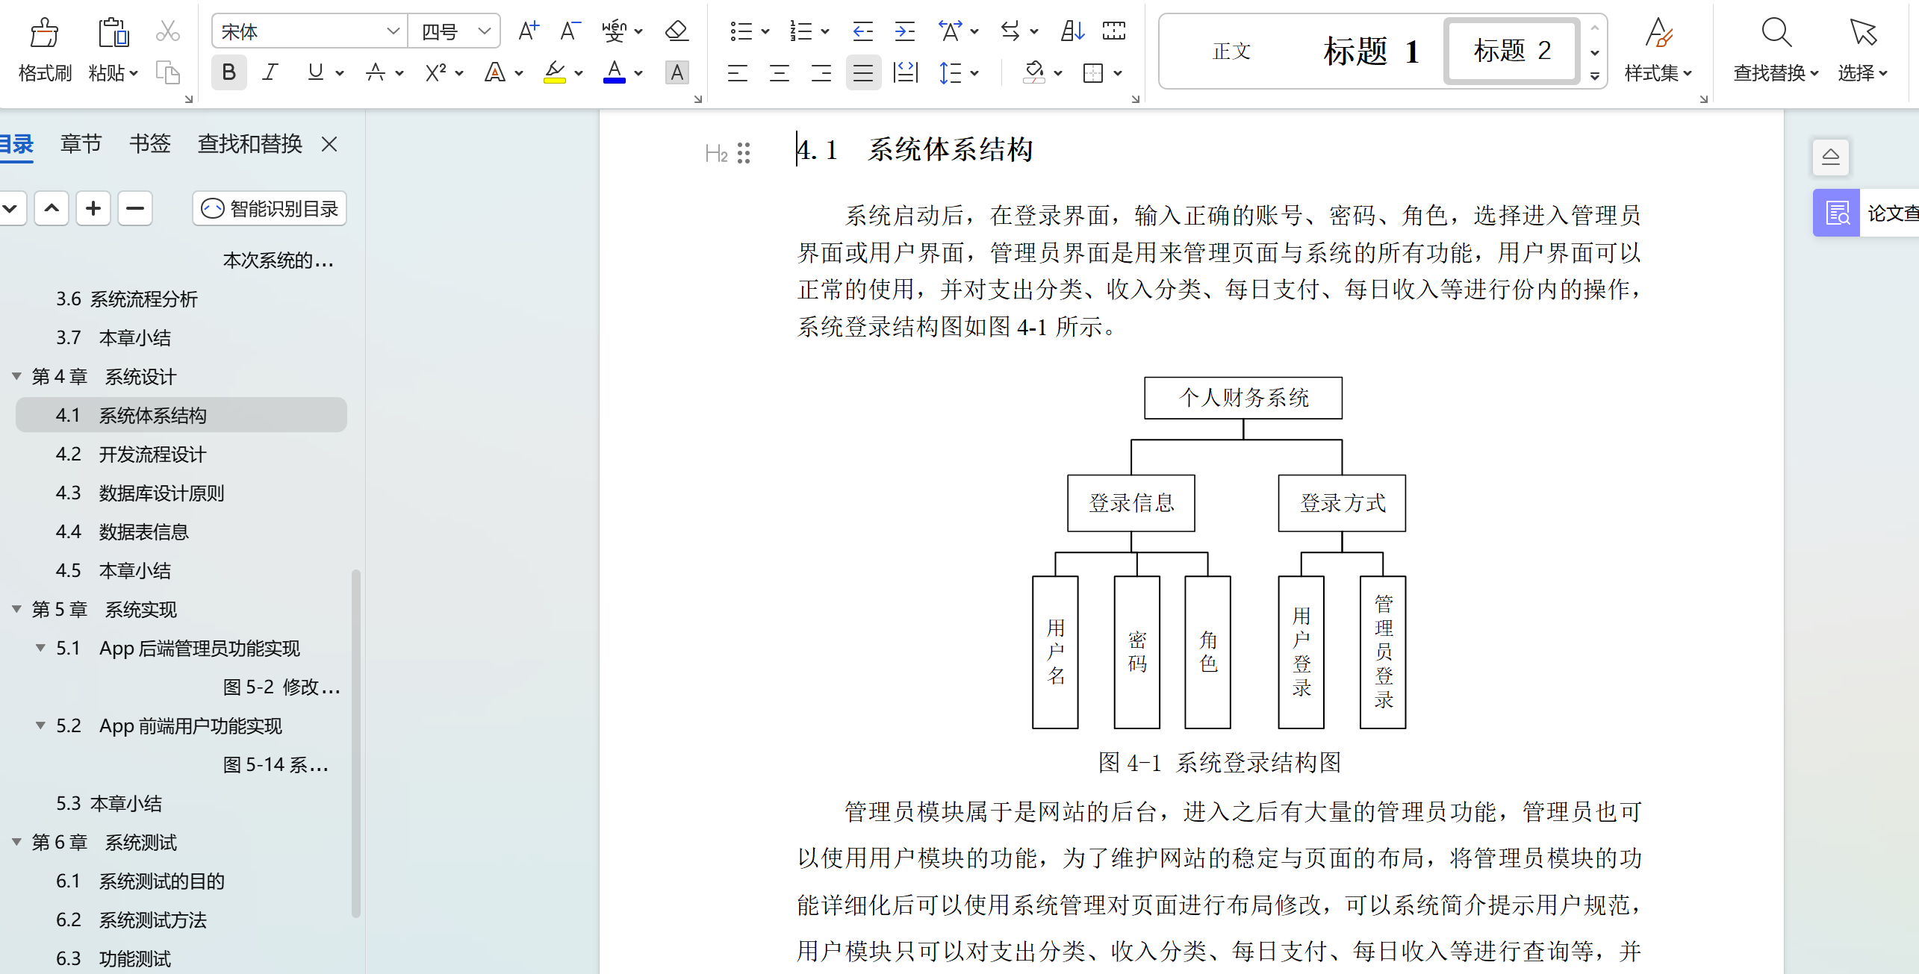
Task: Collapse 5.1 App 后端管理员功能实现 node
Action: pyautogui.click(x=40, y=648)
